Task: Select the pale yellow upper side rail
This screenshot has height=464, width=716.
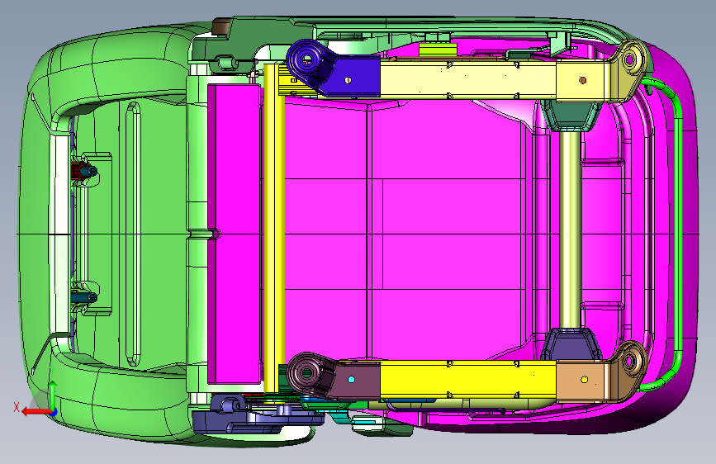Action: 468,80
